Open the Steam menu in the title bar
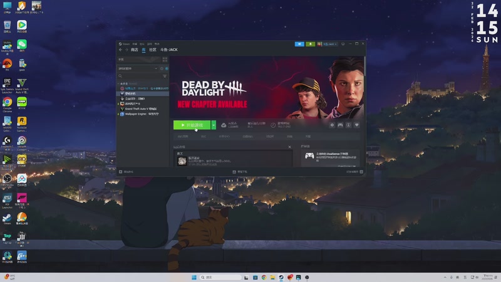This screenshot has height=282, width=501. (x=125, y=44)
